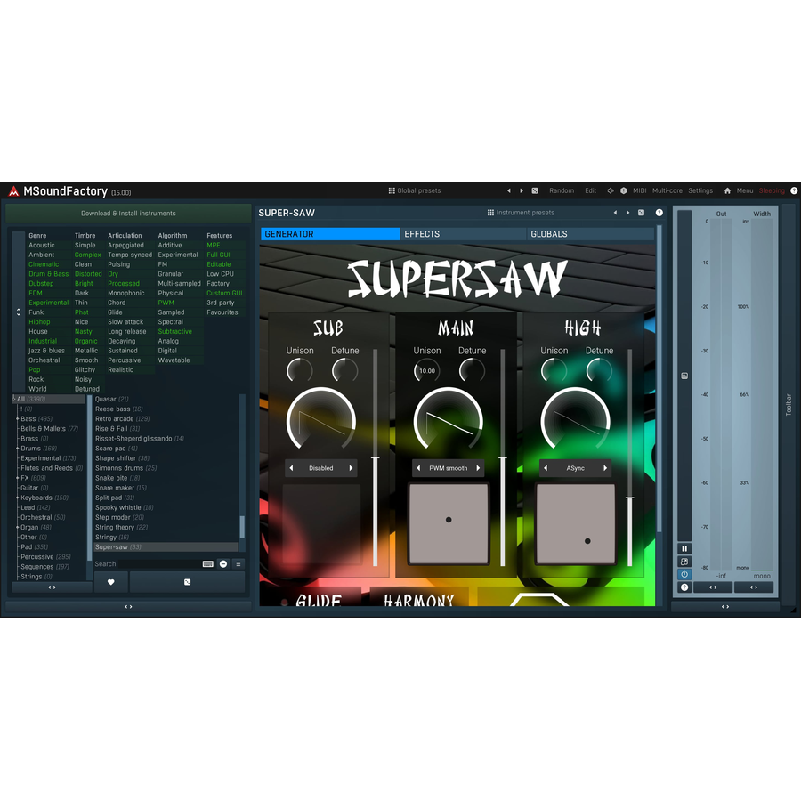Open the search list options icon
This screenshot has height=801, width=801.
point(238,564)
